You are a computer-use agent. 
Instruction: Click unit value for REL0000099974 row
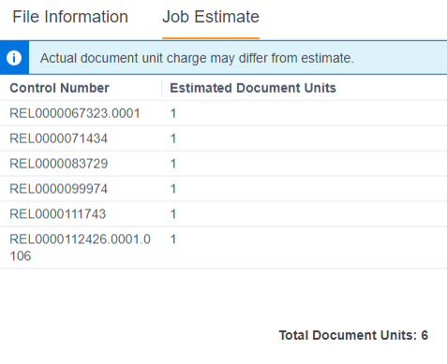(173, 189)
